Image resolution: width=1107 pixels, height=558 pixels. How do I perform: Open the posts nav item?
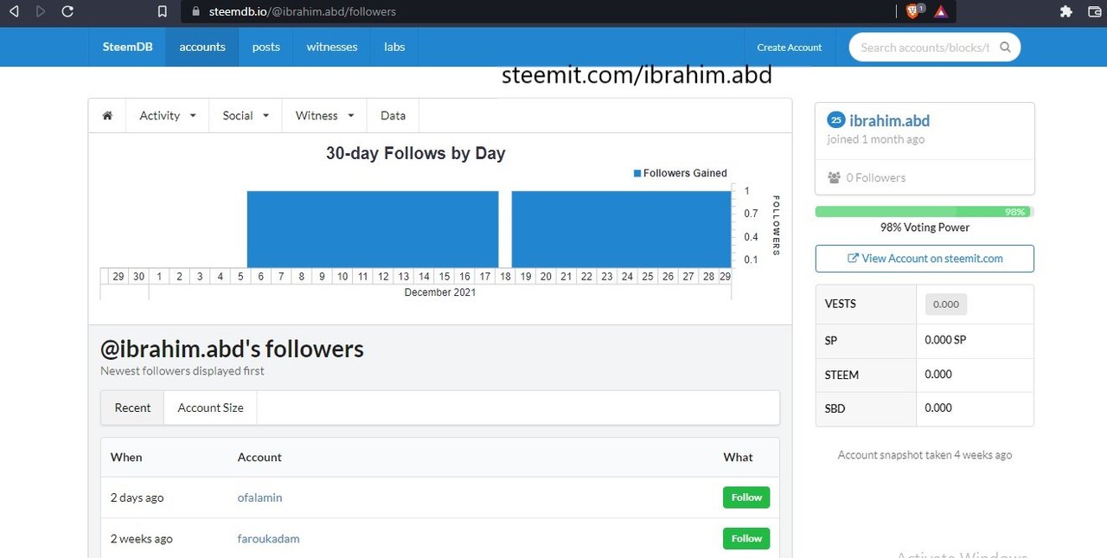266,47
